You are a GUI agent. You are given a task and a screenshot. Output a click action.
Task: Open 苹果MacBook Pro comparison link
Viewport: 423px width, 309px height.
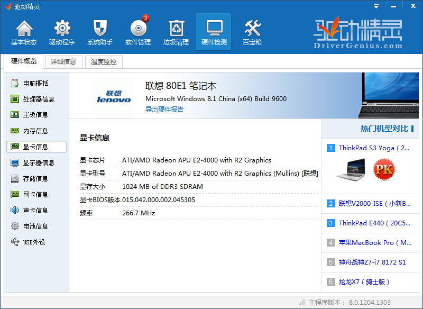(x=375, y=243)
